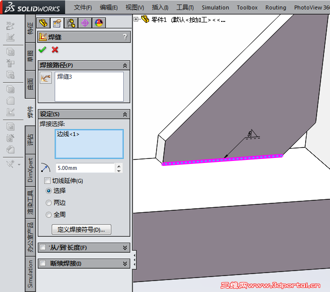Enable the 切线延伸(G) checkbox

(x=47, y=180)
